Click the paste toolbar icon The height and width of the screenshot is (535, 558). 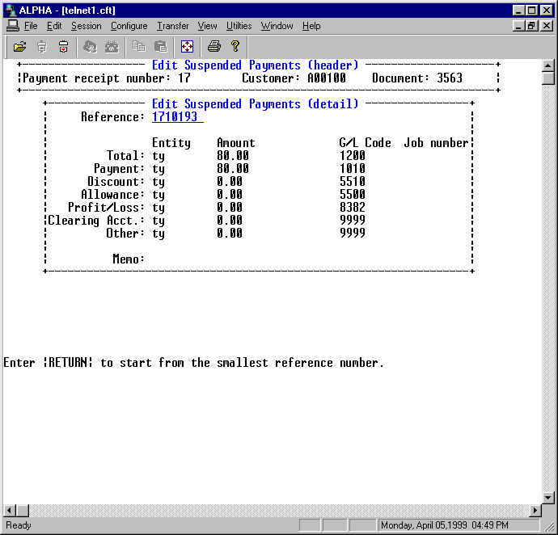[160, 46]
